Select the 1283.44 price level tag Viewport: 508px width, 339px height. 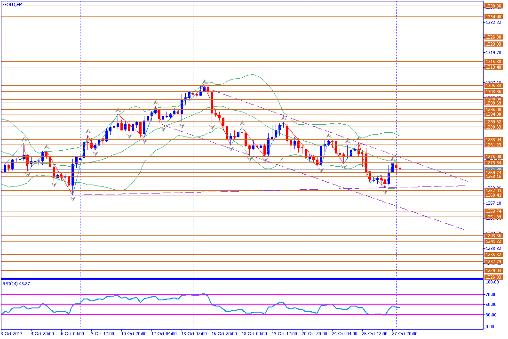click(493, 140)
